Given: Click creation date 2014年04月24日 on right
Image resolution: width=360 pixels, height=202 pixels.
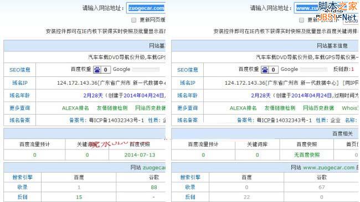Looking at the screenshot, I should pyautogui.click(x=312, y=95).
